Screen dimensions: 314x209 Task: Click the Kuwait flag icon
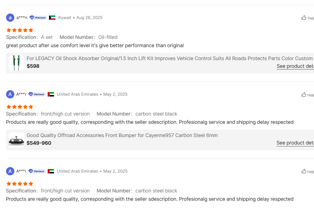[x=52, y=18]
